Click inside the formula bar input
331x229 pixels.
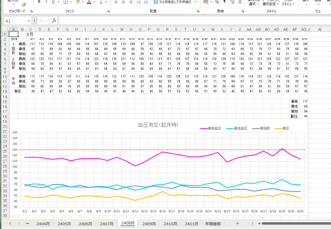coord(194,21)
